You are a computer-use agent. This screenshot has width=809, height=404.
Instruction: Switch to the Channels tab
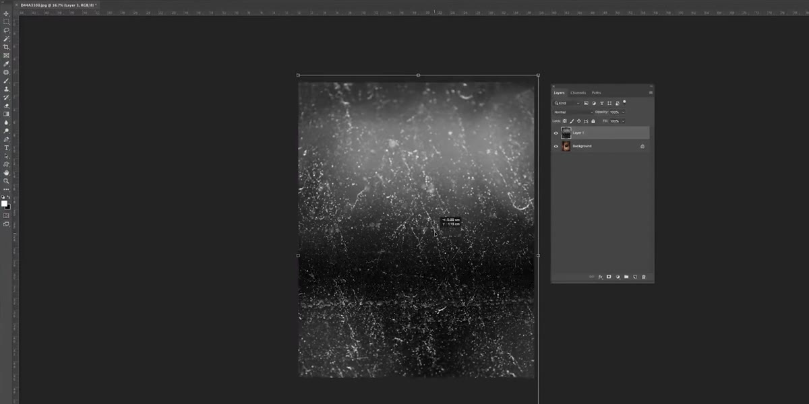point(578,93)
